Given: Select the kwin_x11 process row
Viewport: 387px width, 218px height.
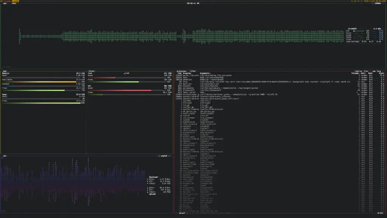Looking at the screenshot, I should coord(280,84).
